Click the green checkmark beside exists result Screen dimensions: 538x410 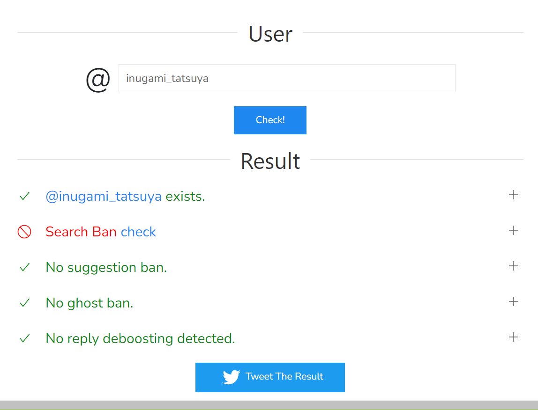(25, 196)
